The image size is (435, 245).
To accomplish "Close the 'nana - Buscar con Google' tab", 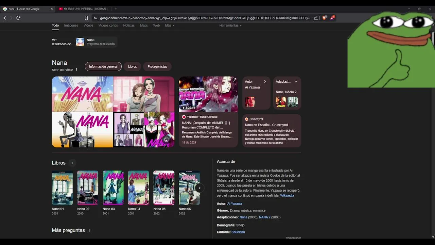I will (52, 9).
